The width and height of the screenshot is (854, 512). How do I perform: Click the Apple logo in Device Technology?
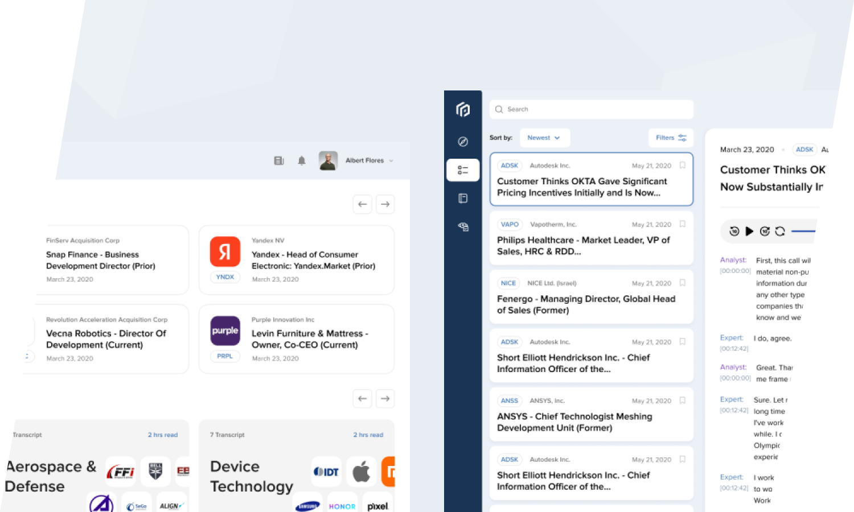coord(362,472)
